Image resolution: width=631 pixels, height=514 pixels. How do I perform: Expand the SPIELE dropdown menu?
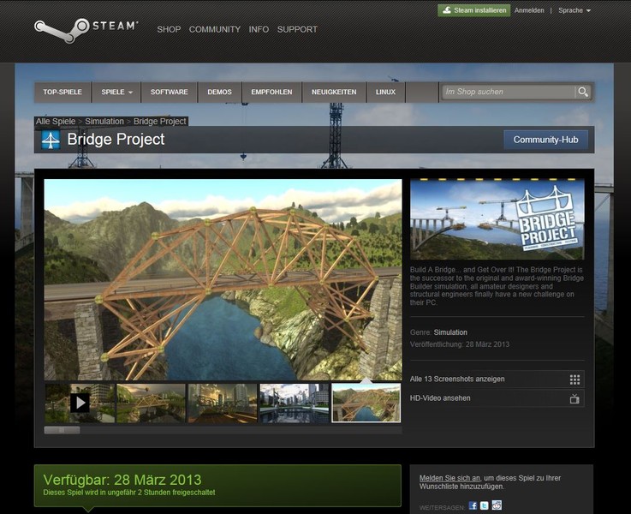[117, 92]
